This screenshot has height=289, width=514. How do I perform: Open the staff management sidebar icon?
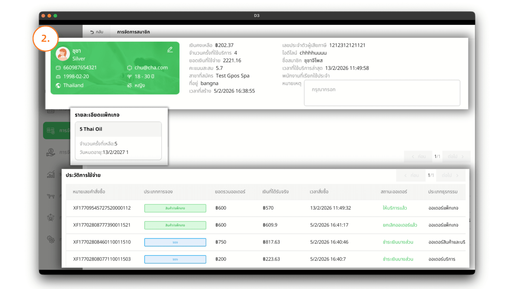(51, 218)
